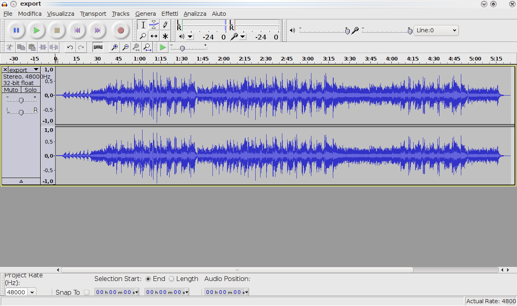Viewport: 517px width, 306px height.
Task: Select the End radio button
Action: coord(148,279)
